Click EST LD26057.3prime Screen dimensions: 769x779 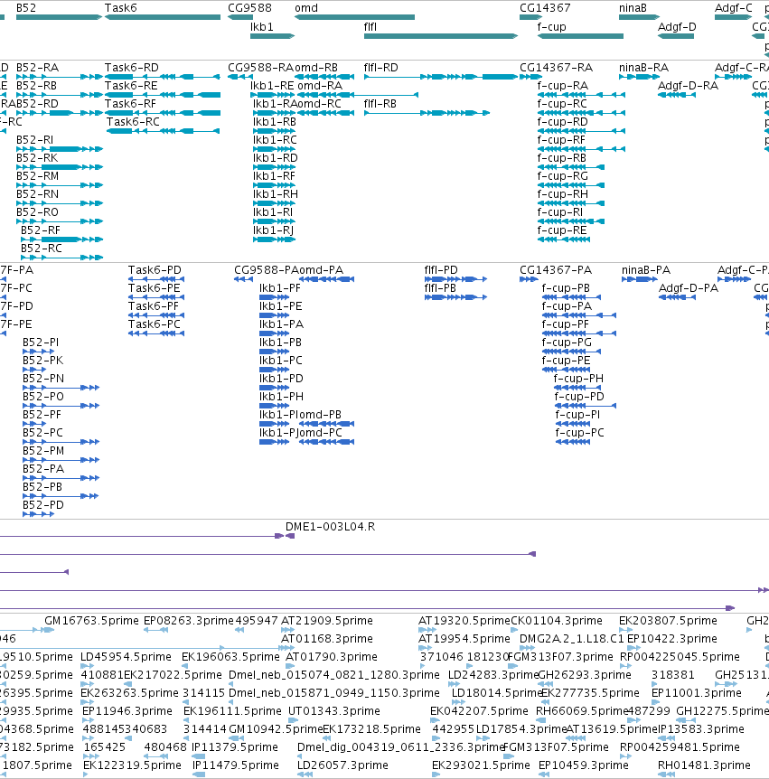[342, 765]
